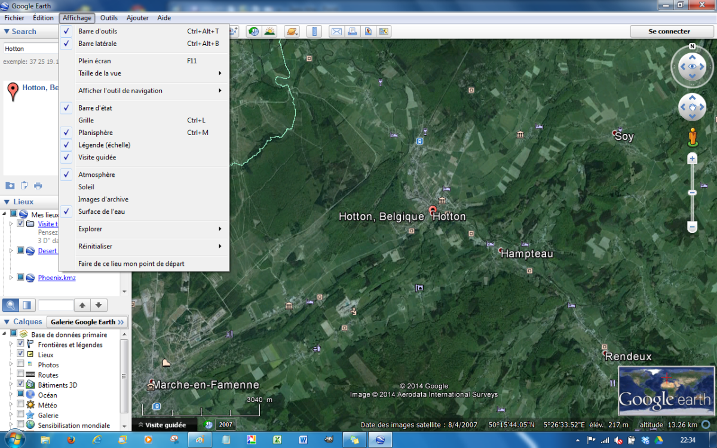Screen dimensions: 717x448
Task: Open the planet switcher icon
Action: pos(292,31)
